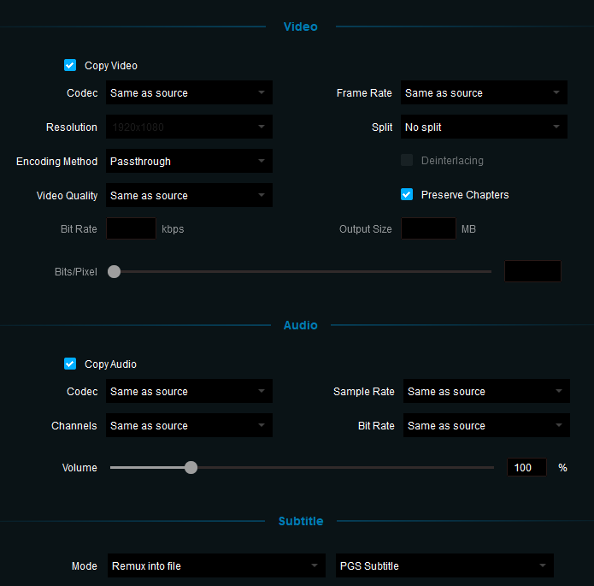The width and height of the screenshot is (594, 586).
Task: Open the audio Codec dropdown
Action: (189, 391)
